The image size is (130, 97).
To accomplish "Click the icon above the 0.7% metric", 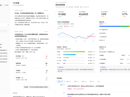I will pyautogui.click(x=123, y=12).
